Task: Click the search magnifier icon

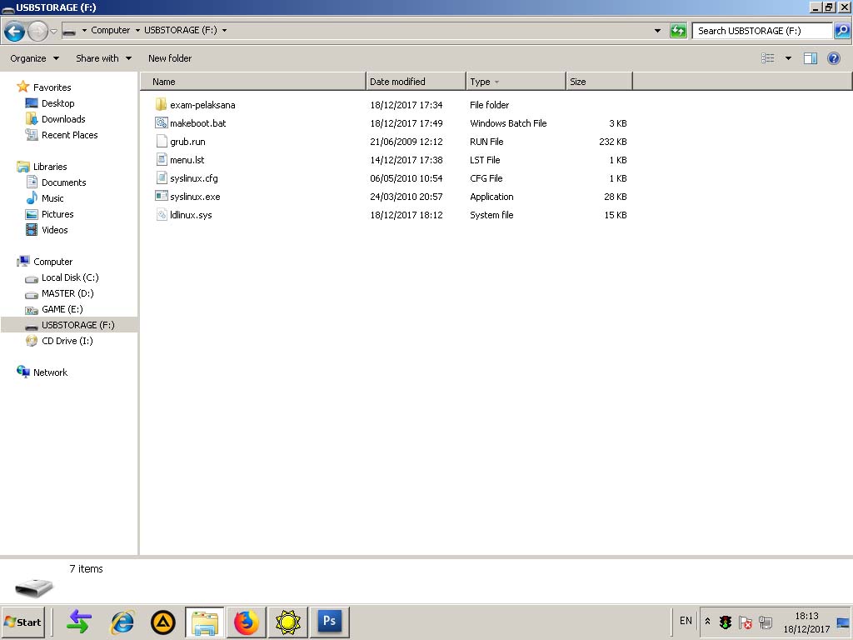Action: pos(841,31)
